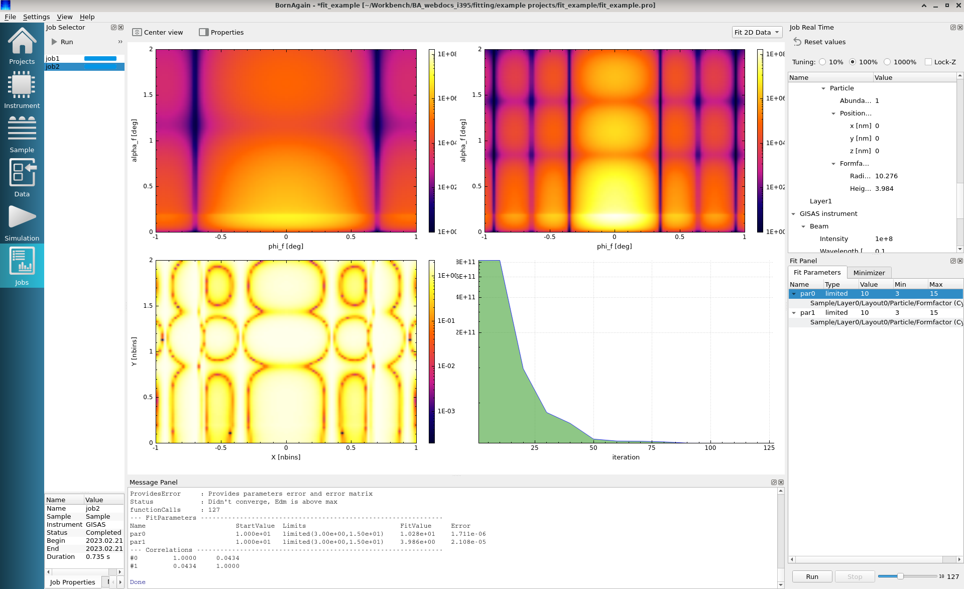The image size is (964, 589).
Task: Open the View menu
Action: click(64, 17)
